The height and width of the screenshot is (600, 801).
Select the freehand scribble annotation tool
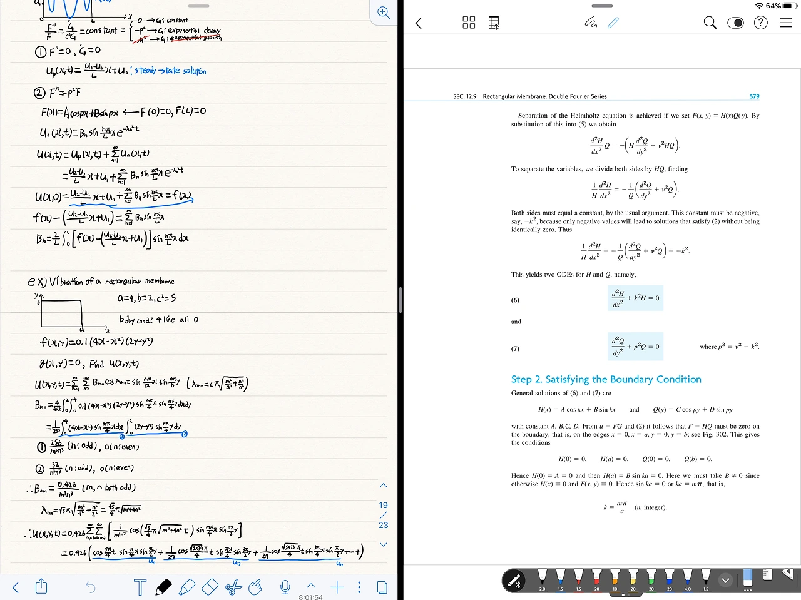click(x=591, y=23)
